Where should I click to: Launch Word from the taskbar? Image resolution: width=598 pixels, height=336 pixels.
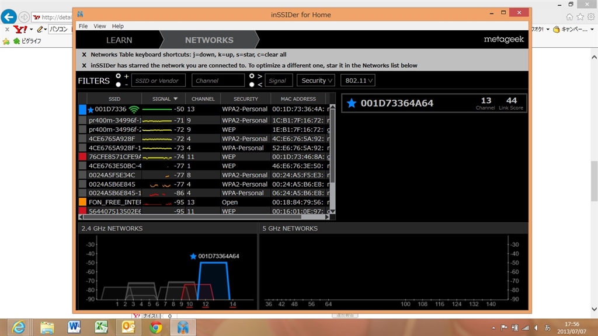pos(74,327)
